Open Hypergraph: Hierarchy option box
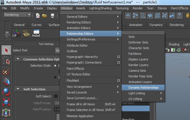Image resolution: width=190 pixels, height=120 pixels. click(119, 57)
